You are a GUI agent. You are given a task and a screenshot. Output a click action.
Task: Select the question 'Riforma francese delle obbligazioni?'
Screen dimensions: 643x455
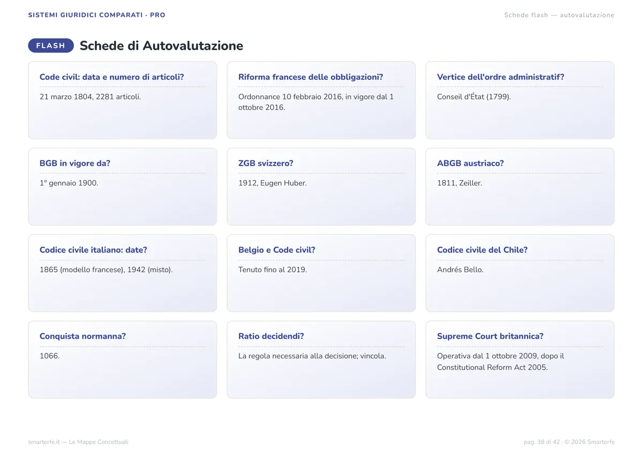click(311, 77)
